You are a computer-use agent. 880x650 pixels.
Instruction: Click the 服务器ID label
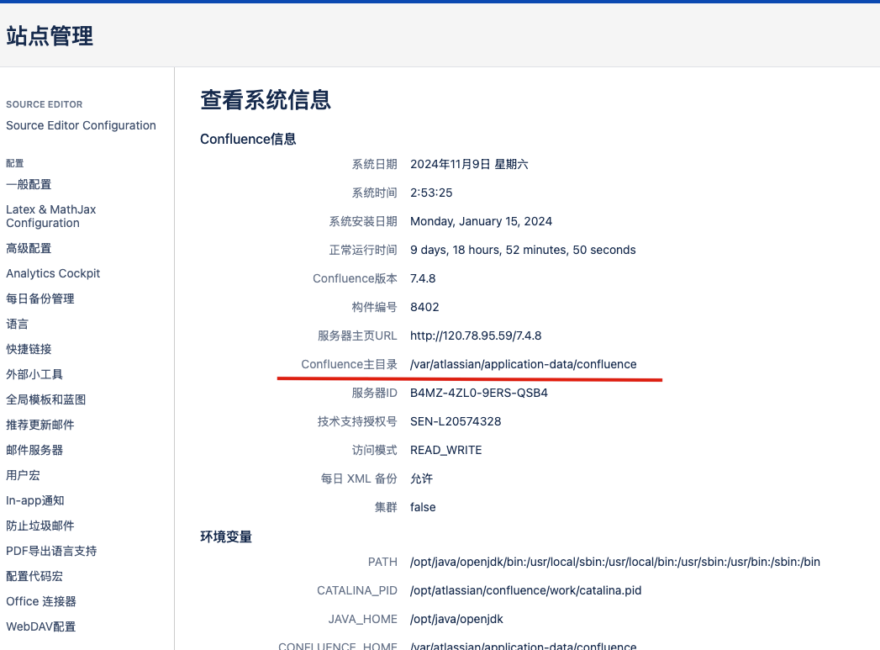[374, 394]
